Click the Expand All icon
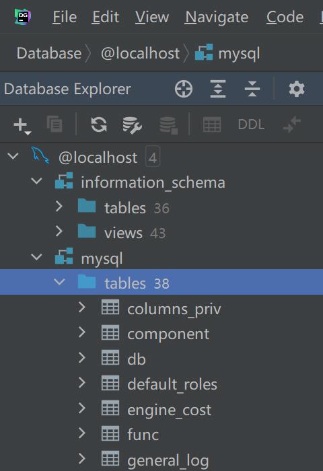Image resolution: width=323 pixels, height=471 pixels. 218,89
